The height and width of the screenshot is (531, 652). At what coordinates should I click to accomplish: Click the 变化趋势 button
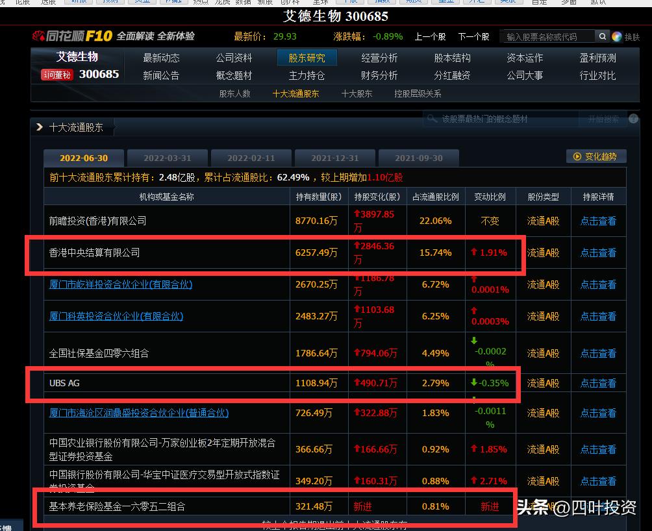tap(596, 156)
